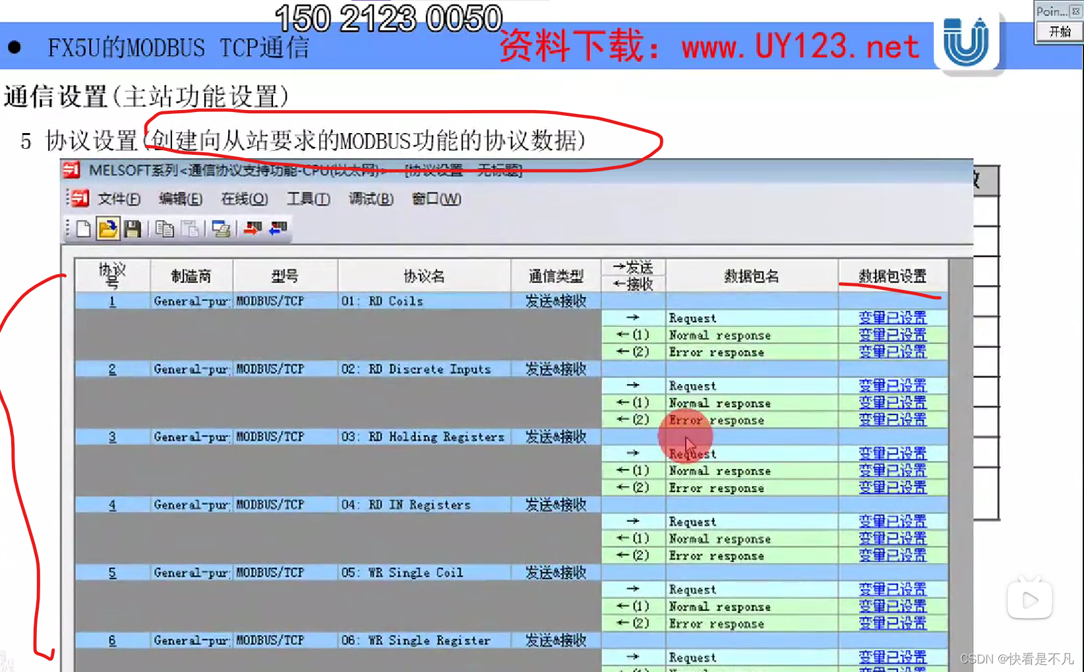Open the 窗口(W) menu
This screenshot has height=672, width=1084.
click(x=437, y=199)
